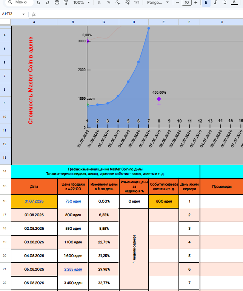Open the Pango font family dropdown
This screenshot has height=291, width=243.
pyautogui.click(x=158, y=3)
